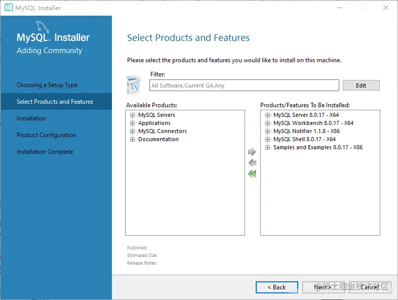Screen dimensions: 398x300
Task: Open the Installation step in sidebar
Action: click(x=31, y=118)
